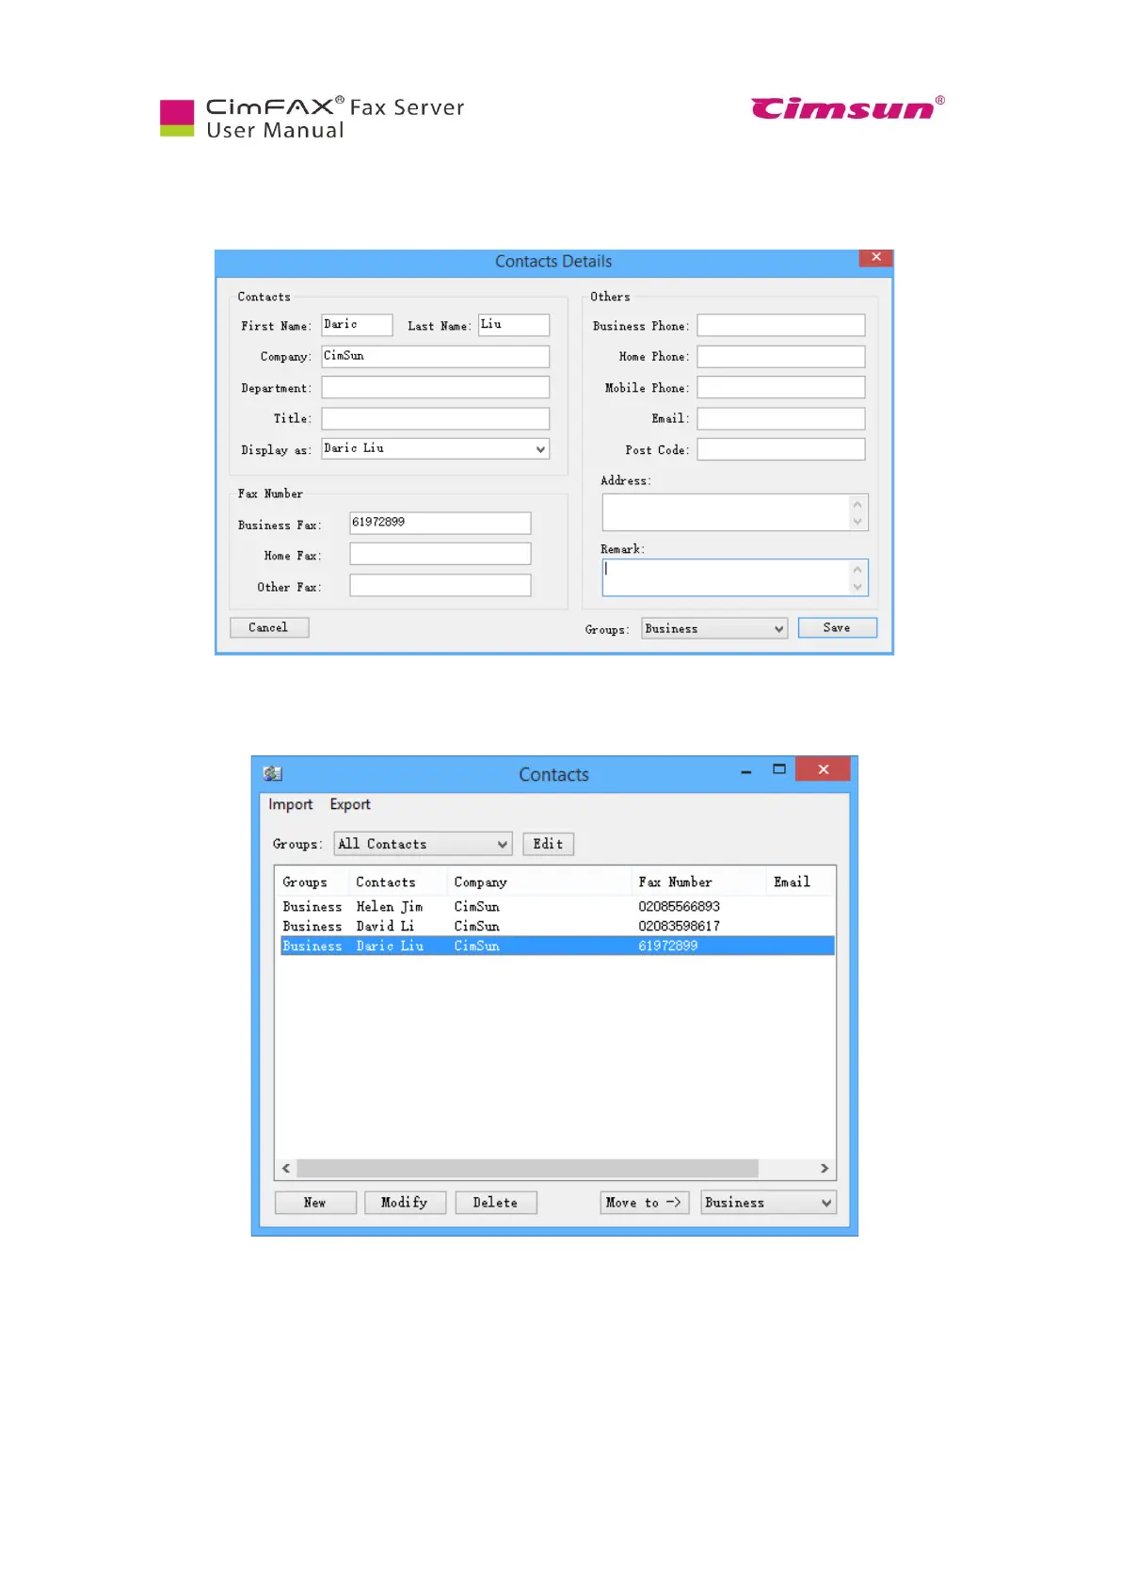Click the Home Fax field

440,554
